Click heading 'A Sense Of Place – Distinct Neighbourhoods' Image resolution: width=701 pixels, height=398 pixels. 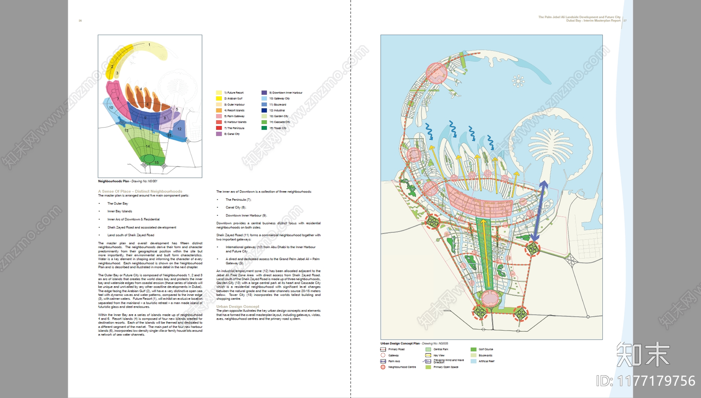[140, 192]
